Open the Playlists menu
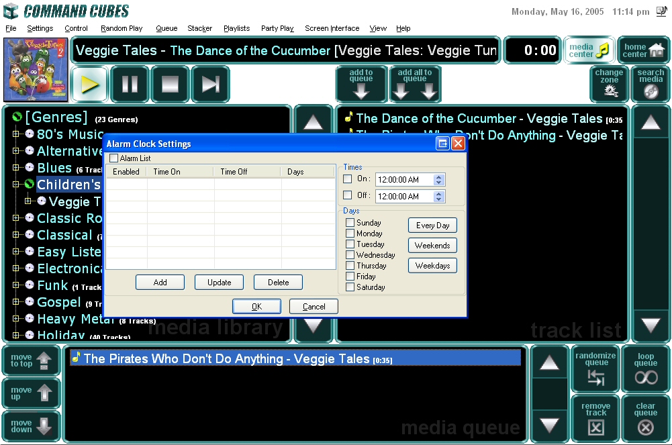The width and height of the screenshot is (672, 445). pyautogui.click(x=236, y=29)
